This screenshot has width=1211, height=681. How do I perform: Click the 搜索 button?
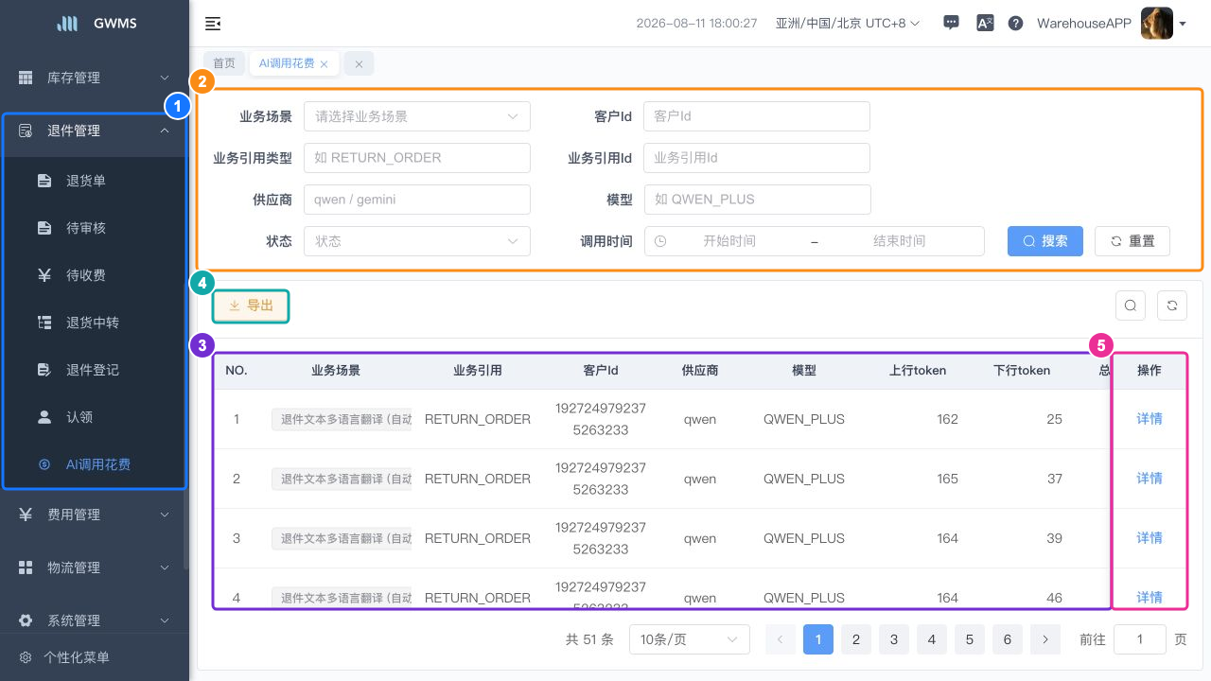pyautogui.click(x=1045, y=241)
